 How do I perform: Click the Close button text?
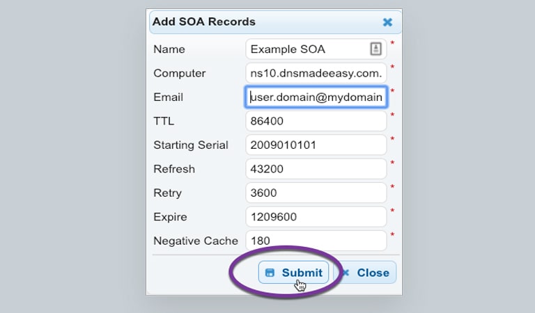(x=373, y=273)
